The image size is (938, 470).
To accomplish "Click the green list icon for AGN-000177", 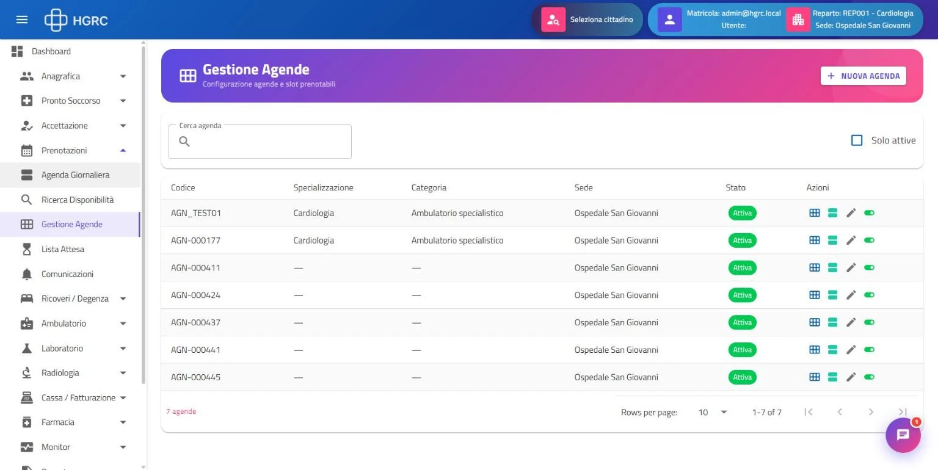I will click(x=832, y=240).
